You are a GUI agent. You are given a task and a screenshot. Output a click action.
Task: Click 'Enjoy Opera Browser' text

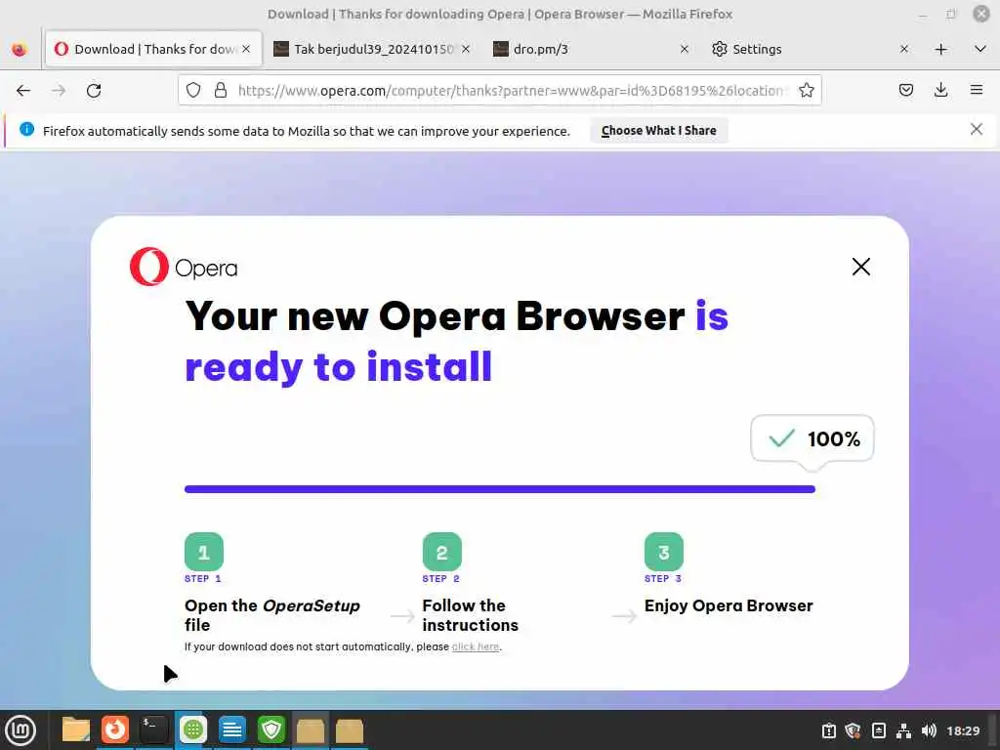(729, 605)
